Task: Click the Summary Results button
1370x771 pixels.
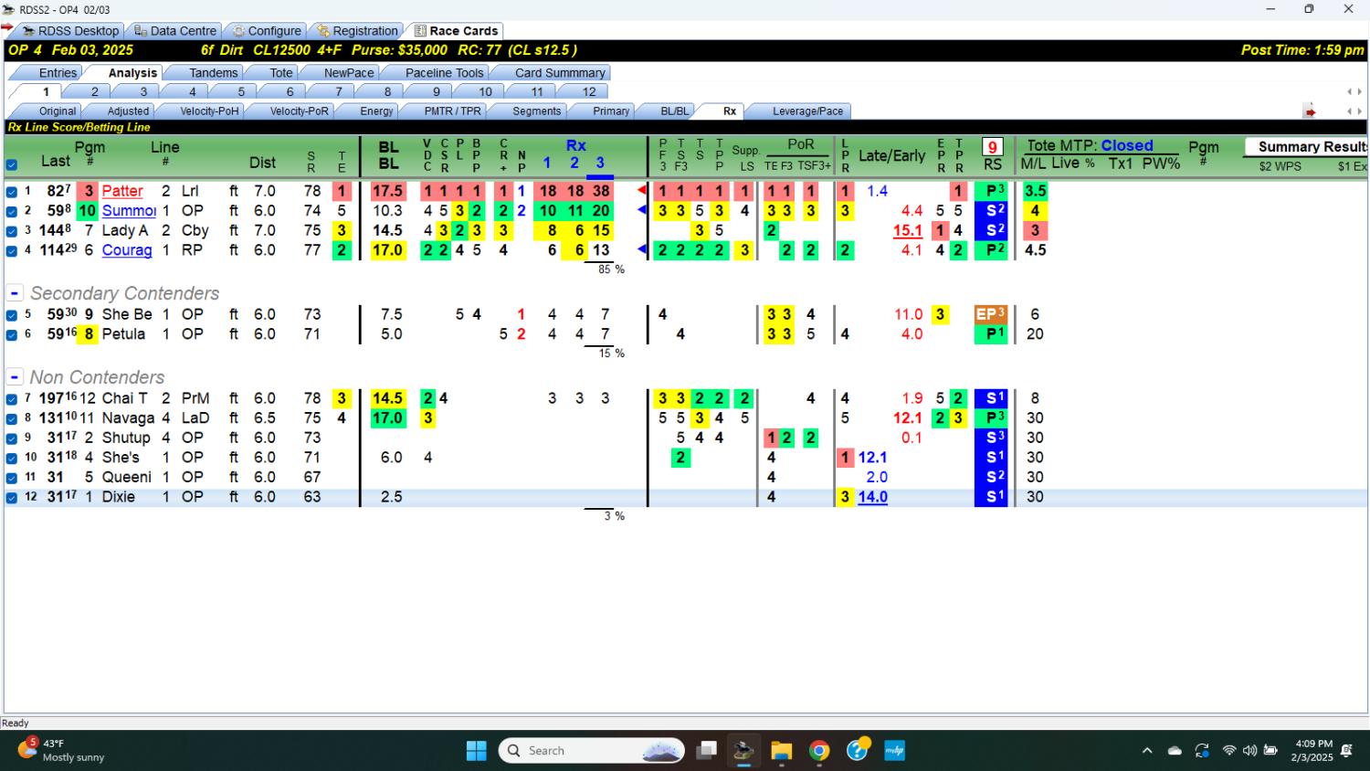Action: tap(1306, 146)
